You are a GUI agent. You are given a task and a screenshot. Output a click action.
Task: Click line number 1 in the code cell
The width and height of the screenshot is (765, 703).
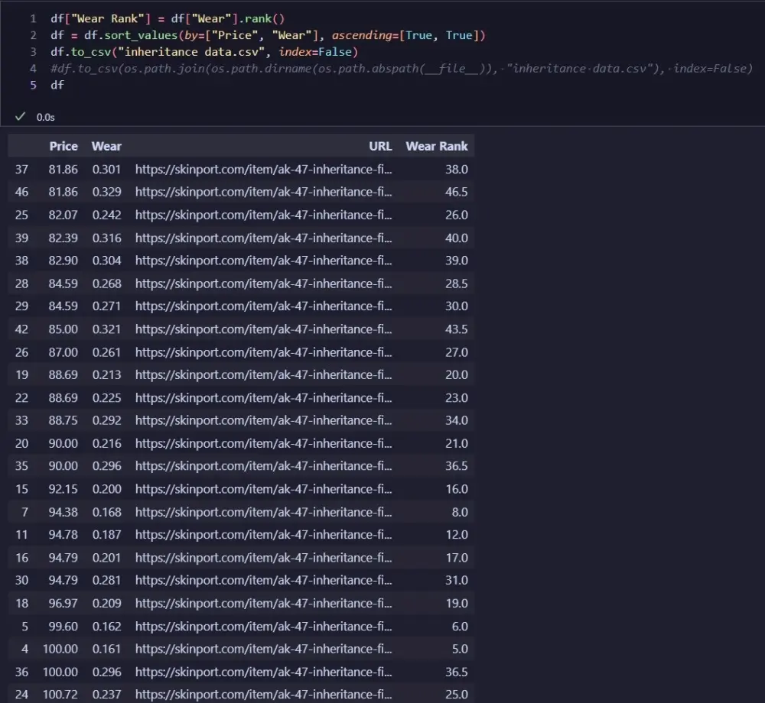tap(31, 18)
